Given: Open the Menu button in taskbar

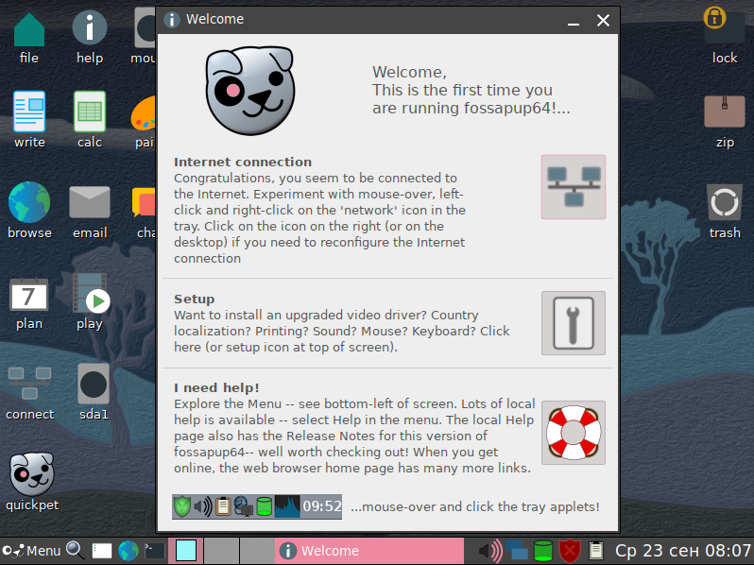Looking at the screenshot, I should coord(31,551).
